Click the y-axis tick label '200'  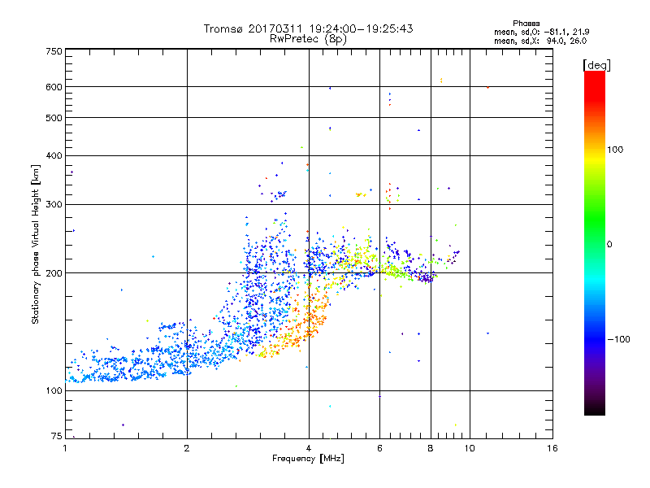point(54,273)
